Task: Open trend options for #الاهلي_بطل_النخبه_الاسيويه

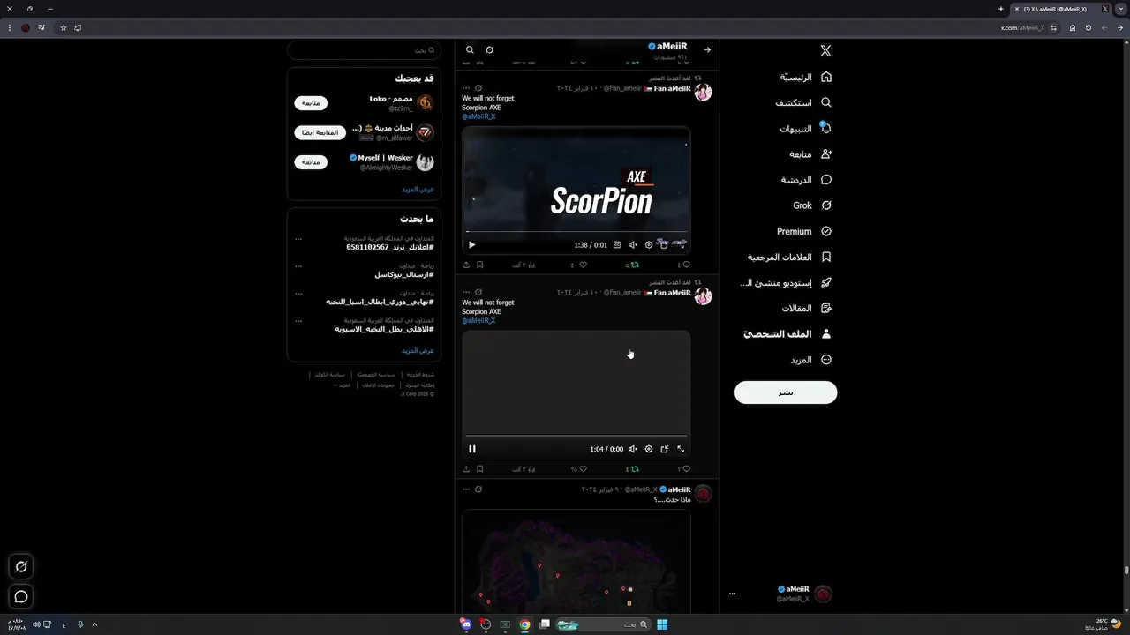Action: [x=298, y=321]
